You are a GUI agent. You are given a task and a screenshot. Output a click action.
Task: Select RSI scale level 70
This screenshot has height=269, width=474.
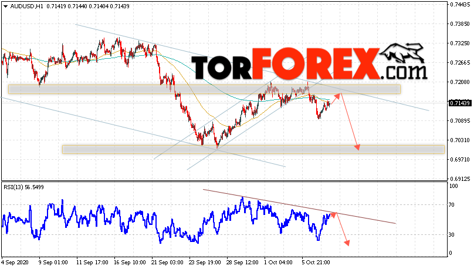click(x=452, y=205)
